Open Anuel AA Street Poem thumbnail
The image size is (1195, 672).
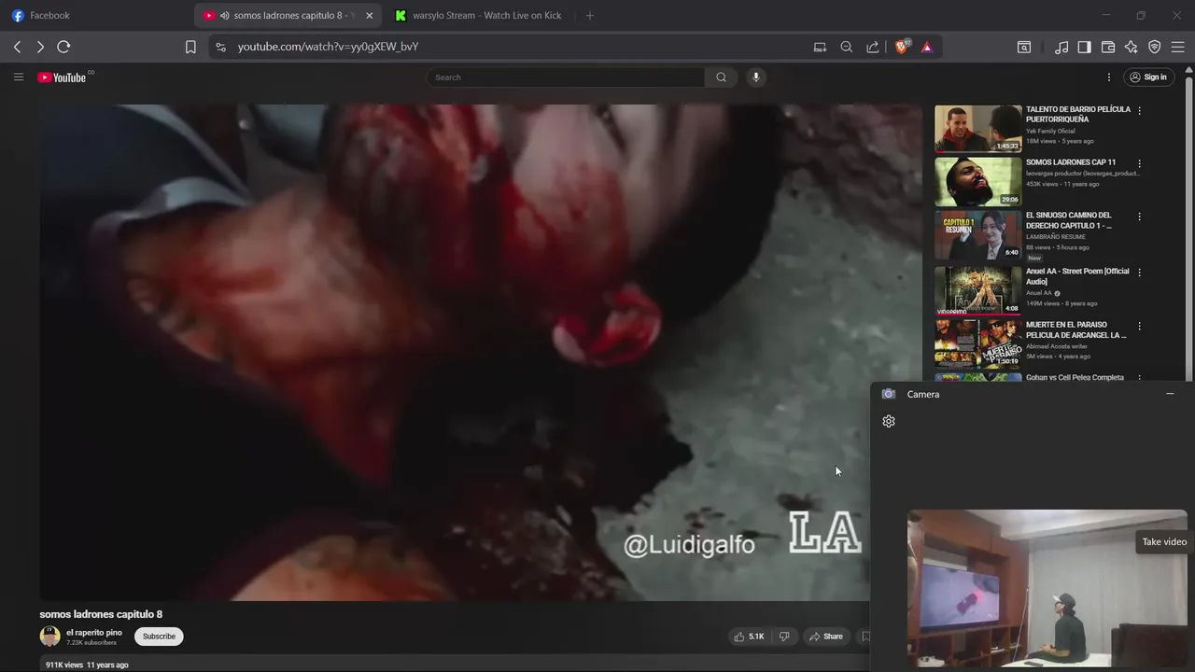coord(977,291)
